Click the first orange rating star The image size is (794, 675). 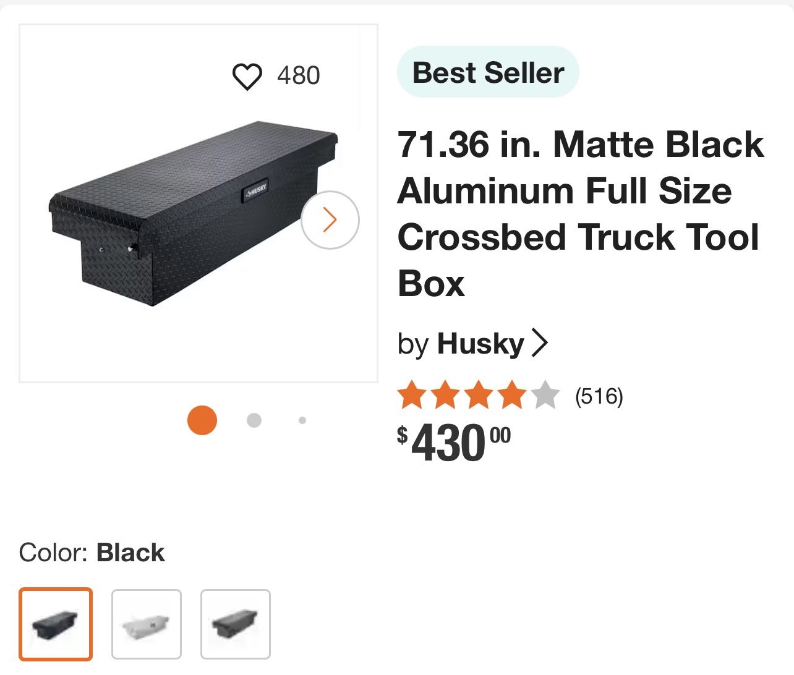click(411, 396)
